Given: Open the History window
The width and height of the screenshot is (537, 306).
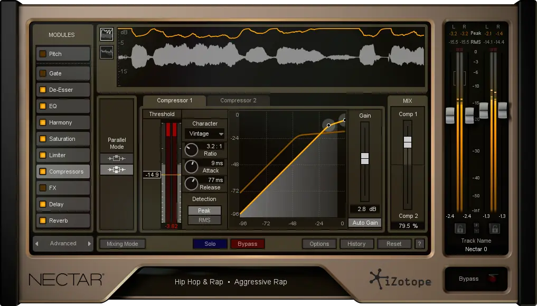Looking at the screenshot, I should pos(356,244).
